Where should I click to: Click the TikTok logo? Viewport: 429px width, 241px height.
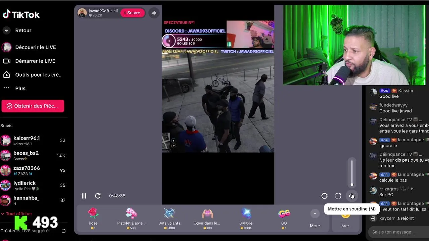click(21, 14)
